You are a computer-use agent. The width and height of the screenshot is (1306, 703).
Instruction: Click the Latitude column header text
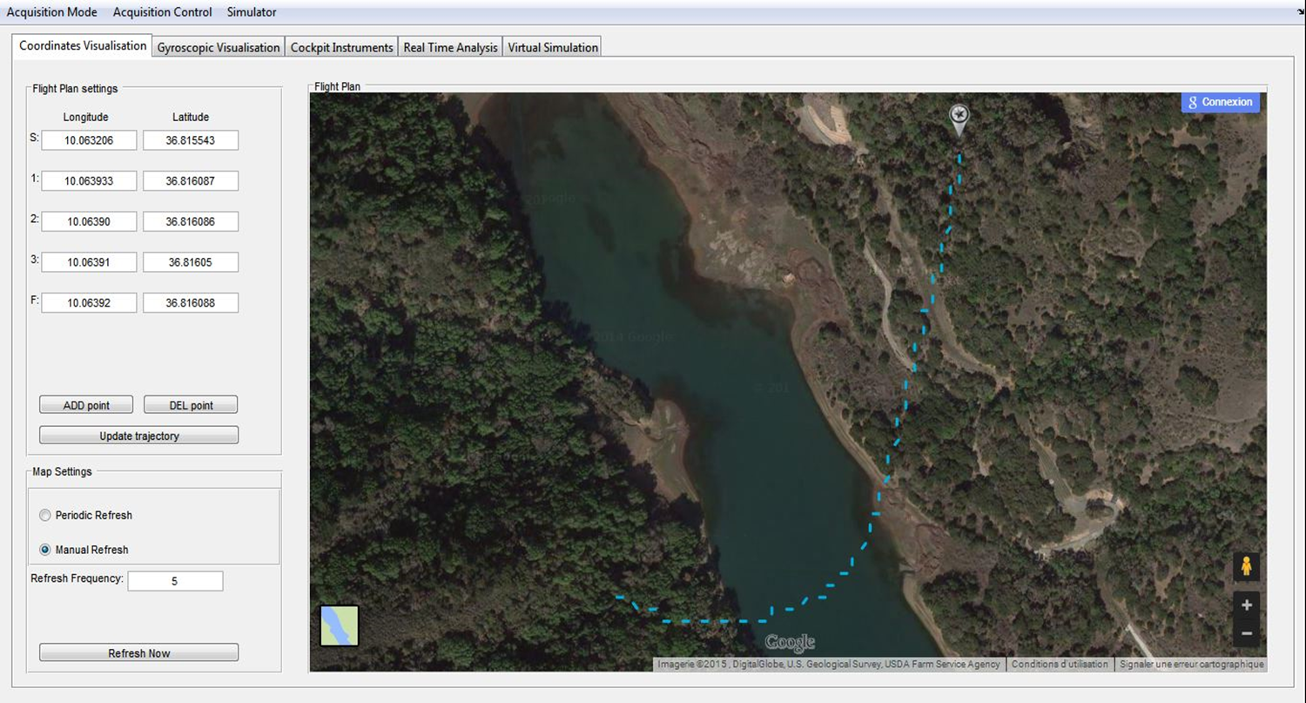point(191,117)
